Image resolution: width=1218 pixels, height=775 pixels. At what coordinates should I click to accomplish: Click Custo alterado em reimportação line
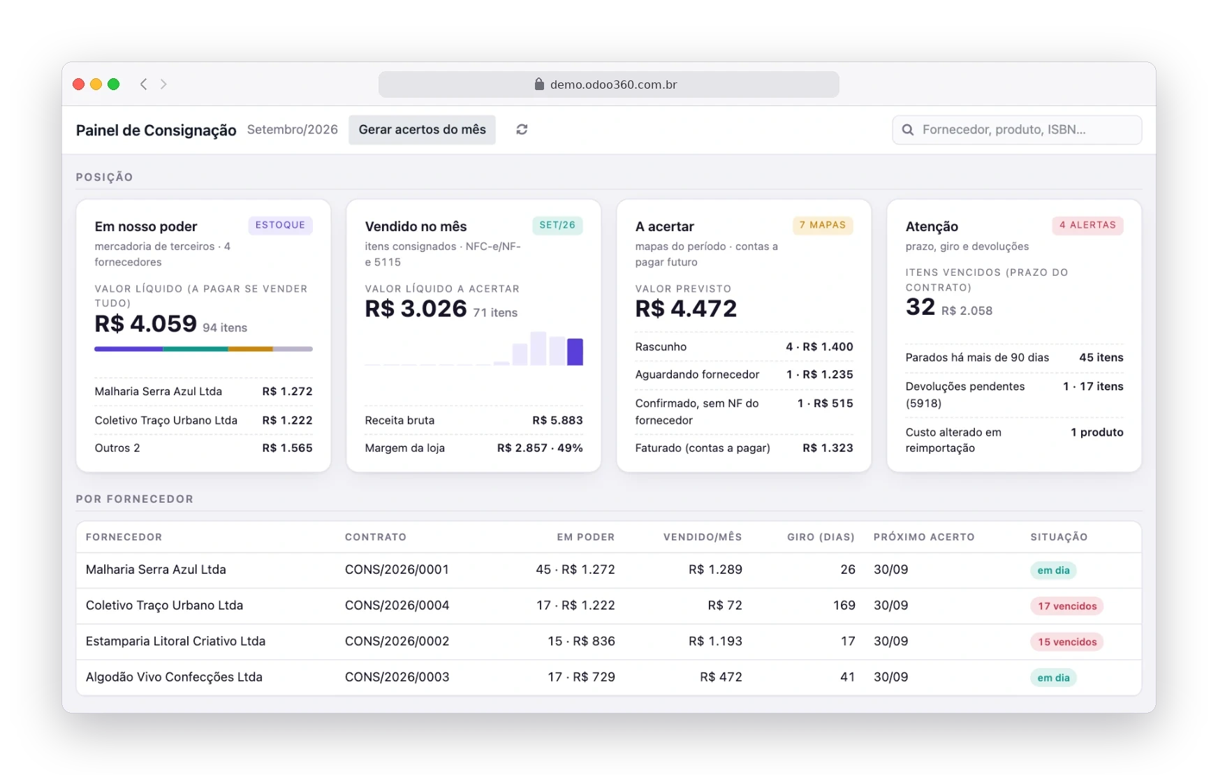click(1014, 440)
